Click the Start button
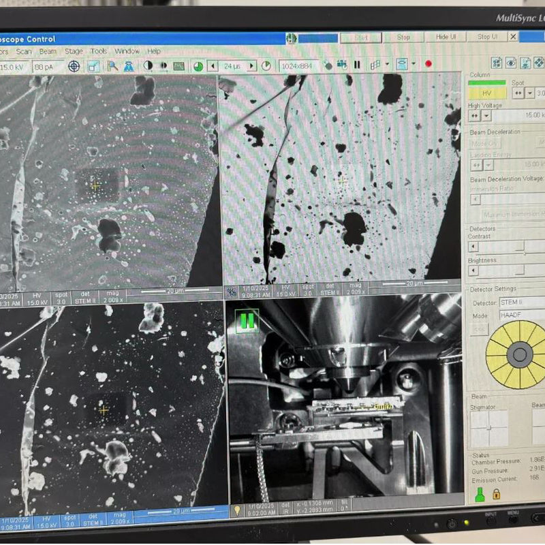The width and height of the screenshot is (545, 545). [x=361, y=37]
